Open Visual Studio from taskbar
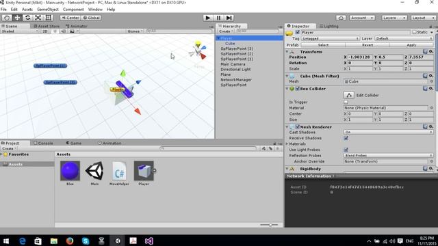 point(149,241)
